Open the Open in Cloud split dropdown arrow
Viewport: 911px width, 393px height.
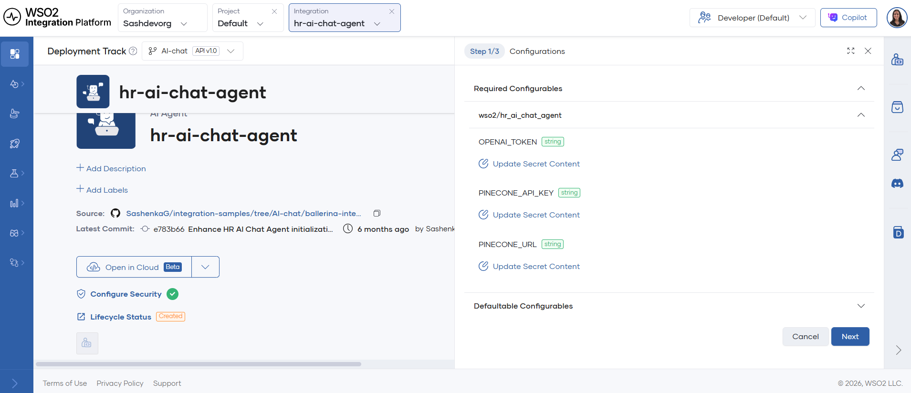[x=205, y=267]
